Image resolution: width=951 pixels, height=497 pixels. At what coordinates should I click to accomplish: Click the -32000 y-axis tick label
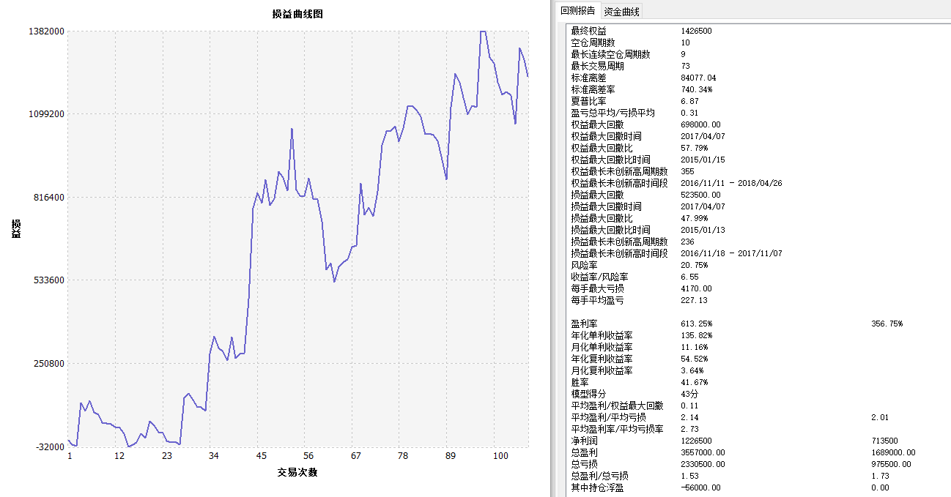click(x=48, y=446)
